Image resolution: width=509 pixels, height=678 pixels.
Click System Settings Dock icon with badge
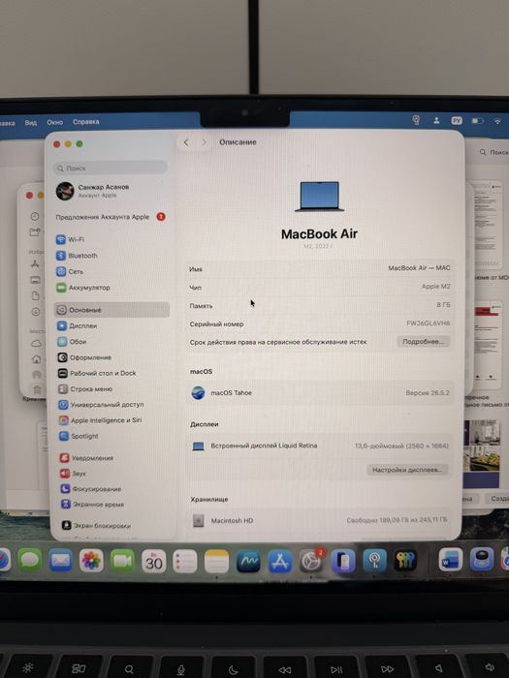pyautogui.click(x=311, y=561)
